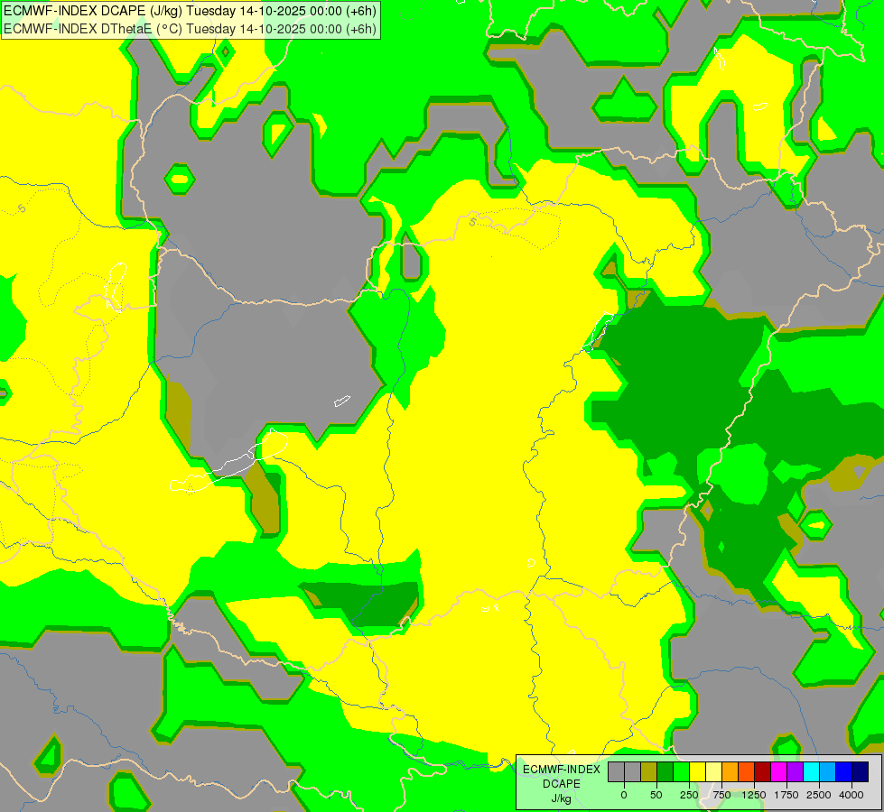Click the dark red legend swatch
The height and width of the screenshot is (812, 884).
pos(762,771)
